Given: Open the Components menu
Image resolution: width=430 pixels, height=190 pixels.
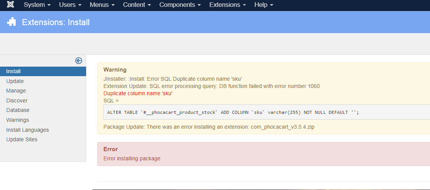Looking at the screenshot, I should pos(180,5).
